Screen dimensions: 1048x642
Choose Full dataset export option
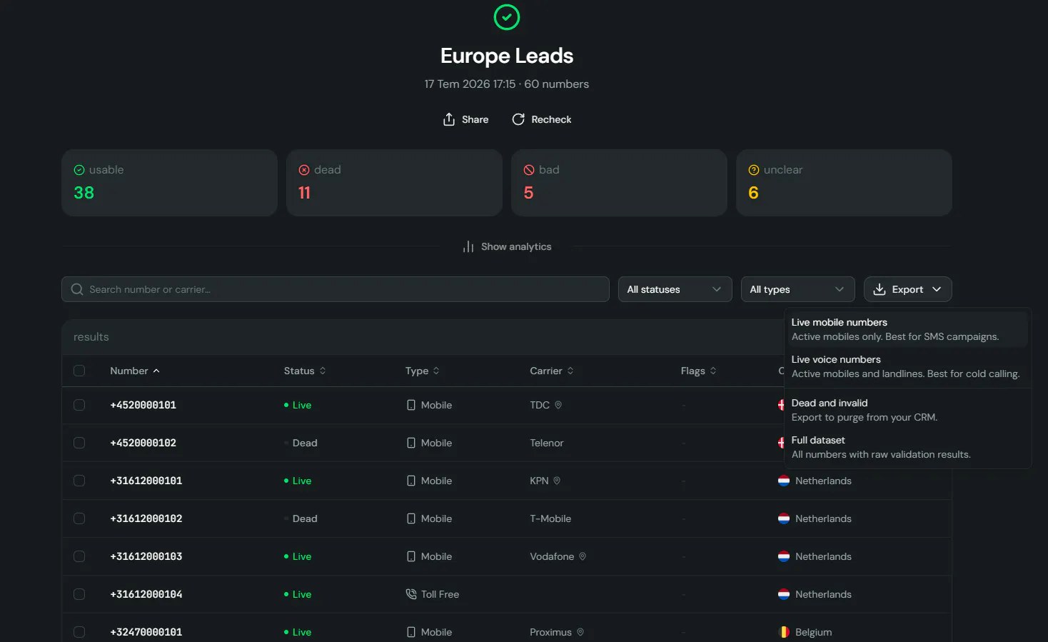click(x=907, y=447)
